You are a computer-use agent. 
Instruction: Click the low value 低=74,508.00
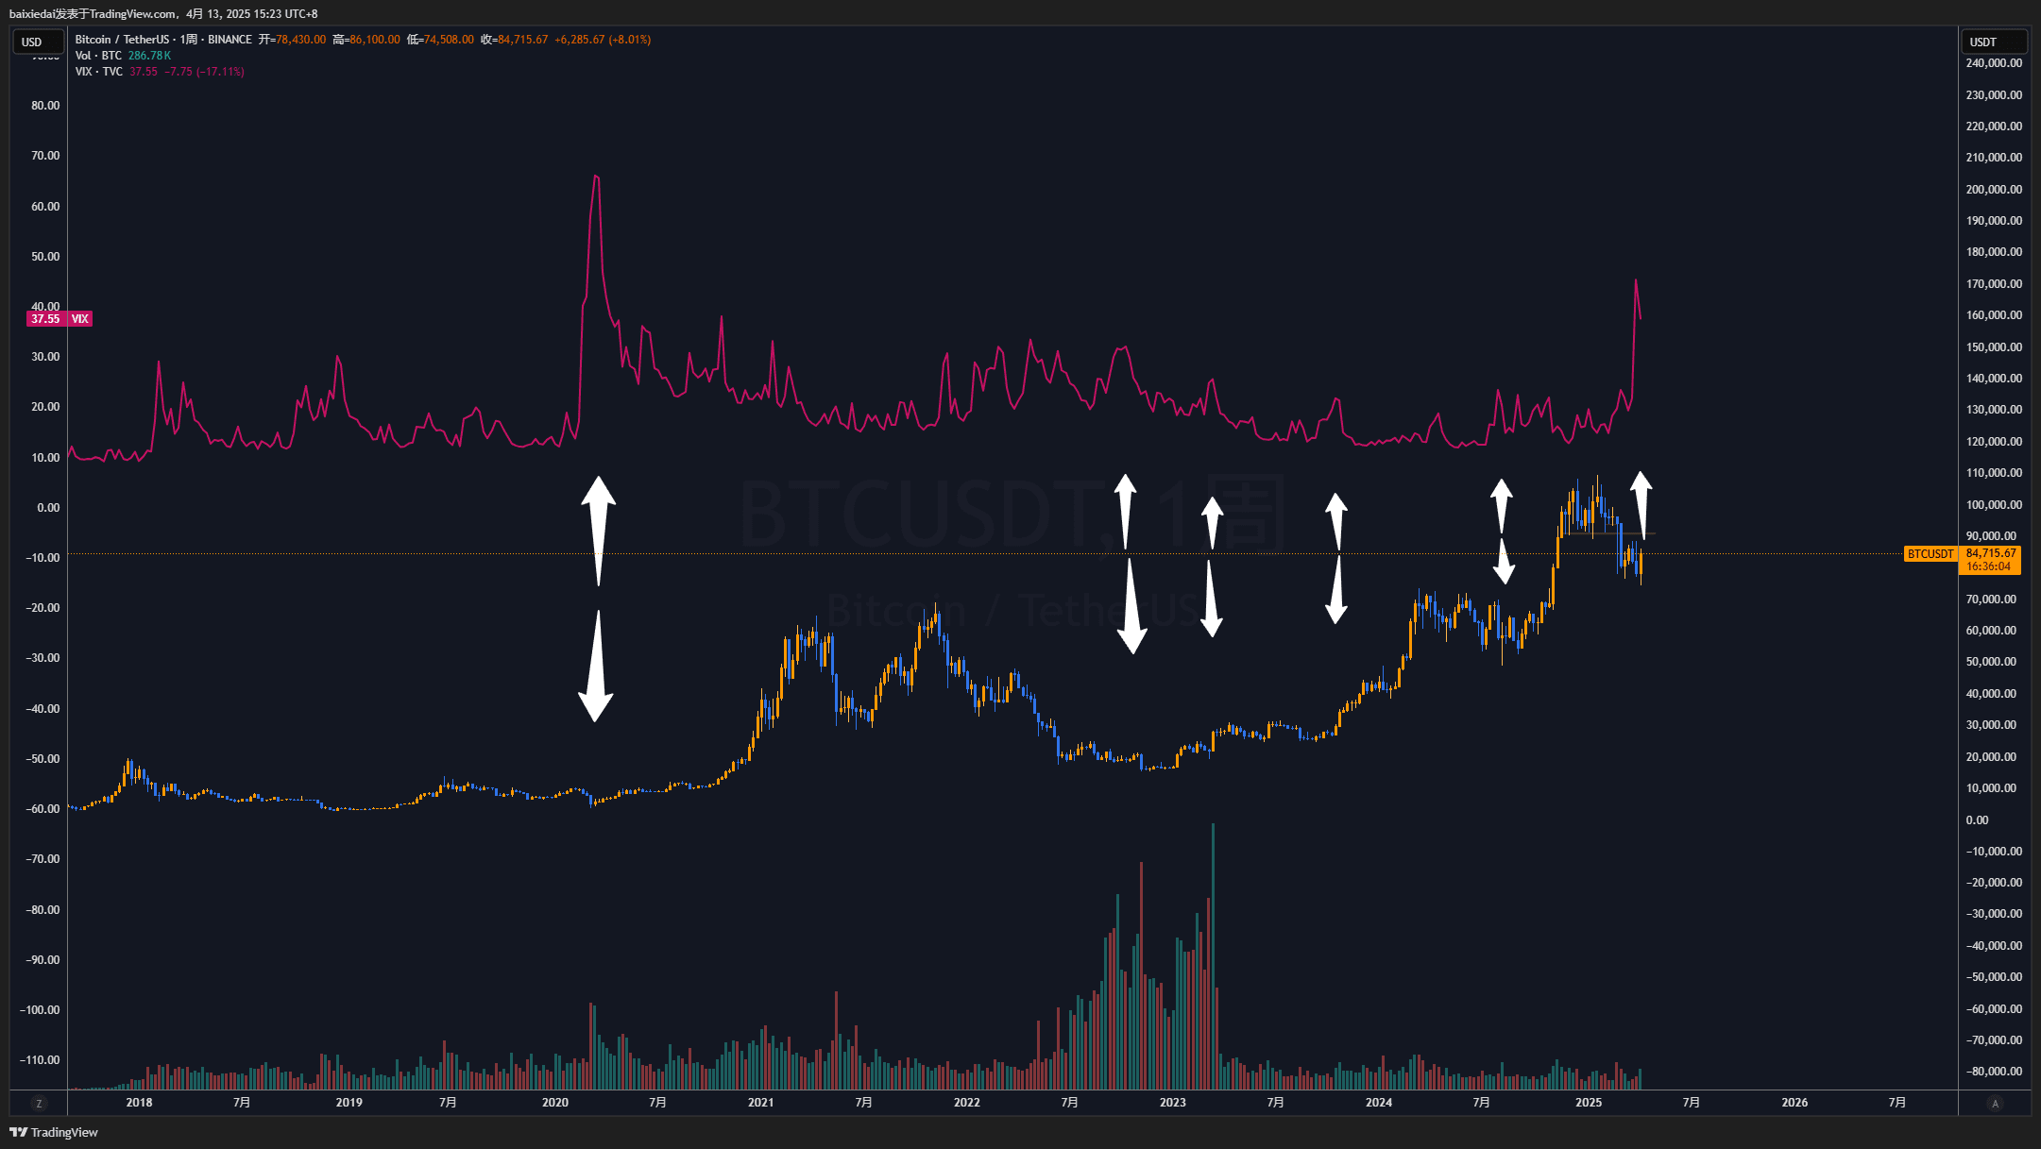pos(440,40)
